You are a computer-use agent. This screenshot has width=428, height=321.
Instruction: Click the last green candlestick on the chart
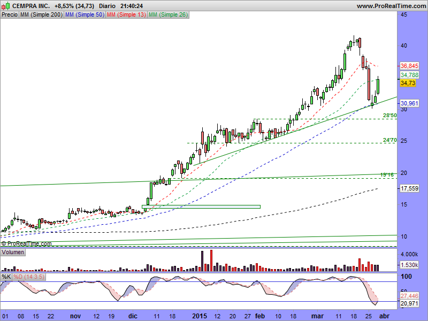[x=378, y=86]
